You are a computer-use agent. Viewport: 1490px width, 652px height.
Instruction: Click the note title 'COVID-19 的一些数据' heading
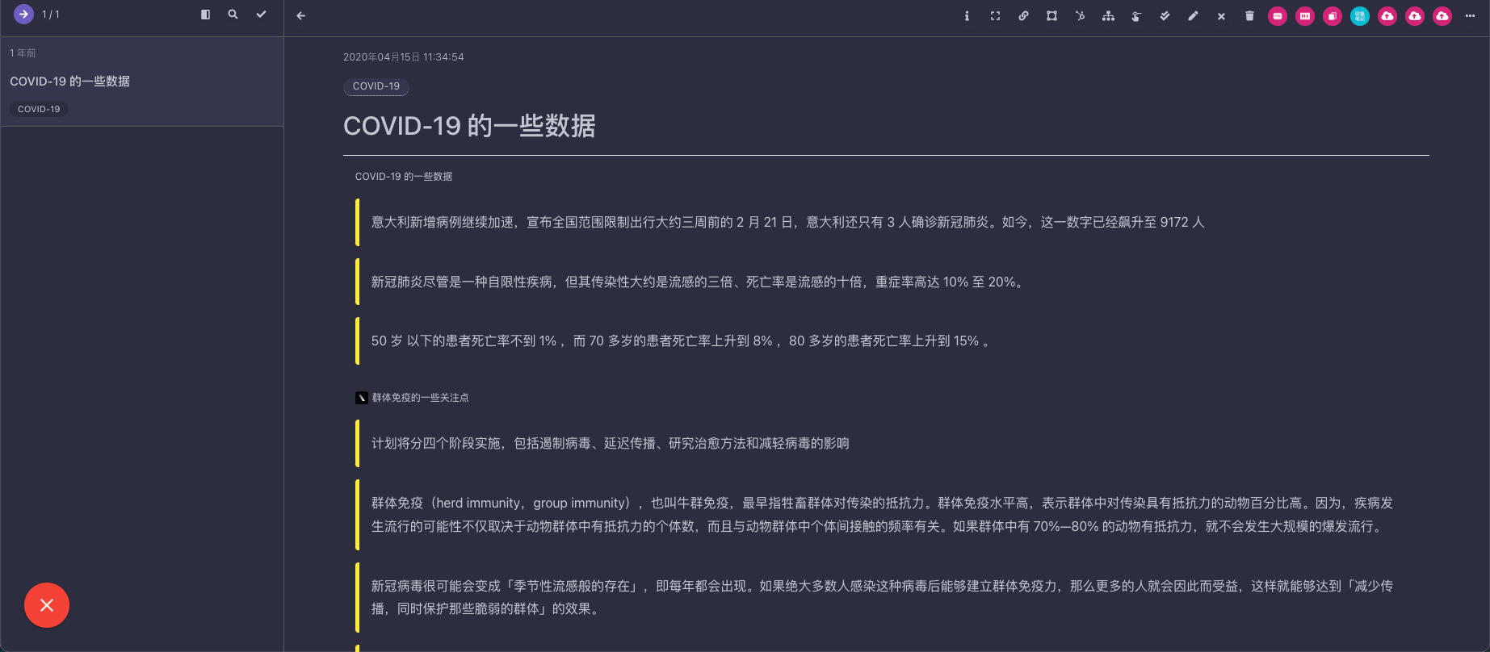[x=469, y=126]
